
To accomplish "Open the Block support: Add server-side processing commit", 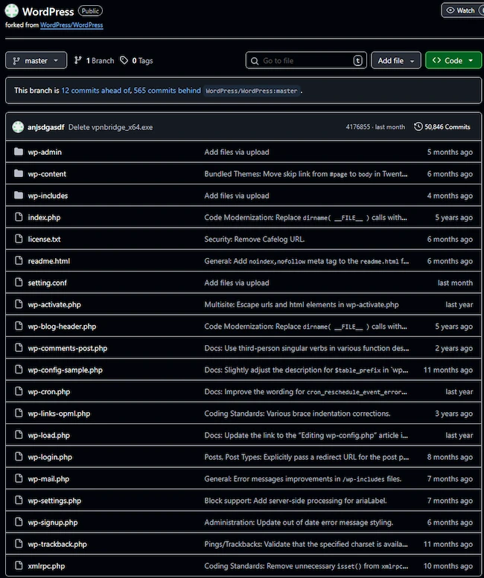I will pos(296,501).
